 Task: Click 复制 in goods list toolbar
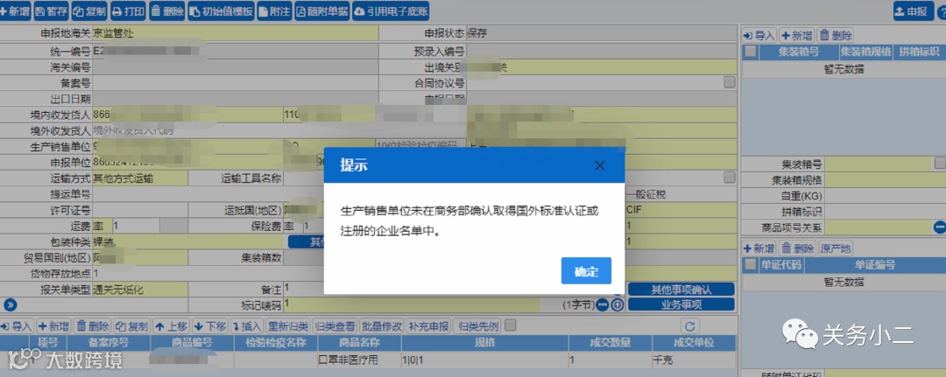[131, 326]
